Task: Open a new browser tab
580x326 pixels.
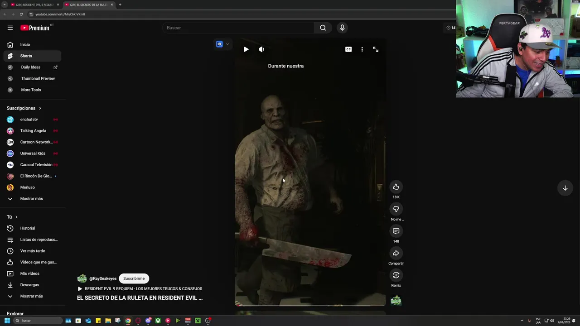Action: click(x=120, y=5)
